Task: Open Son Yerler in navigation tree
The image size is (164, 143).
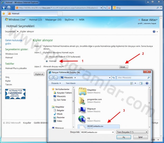Action: click(60, 100)
